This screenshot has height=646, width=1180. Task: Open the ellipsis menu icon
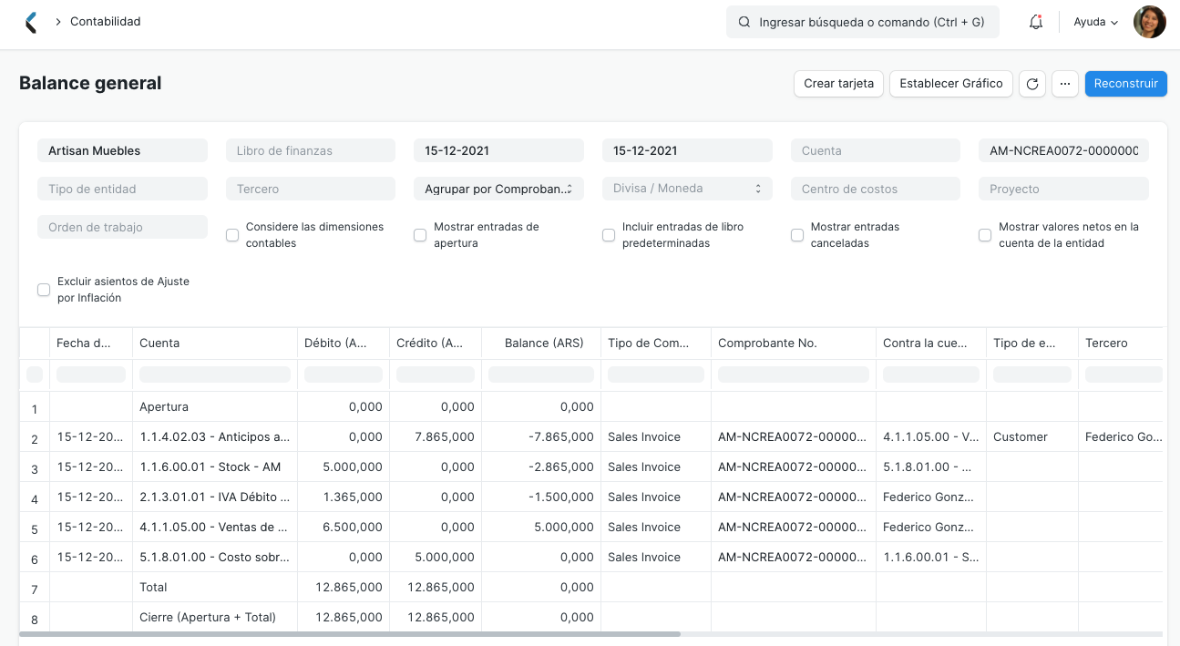coord(1064,83)
